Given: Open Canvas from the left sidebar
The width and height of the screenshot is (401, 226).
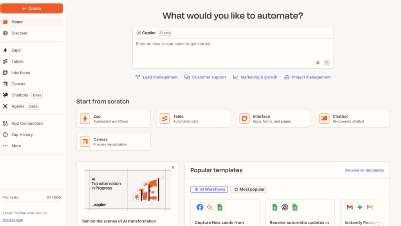Looking at the screenshot, I should tap(18, 84).
